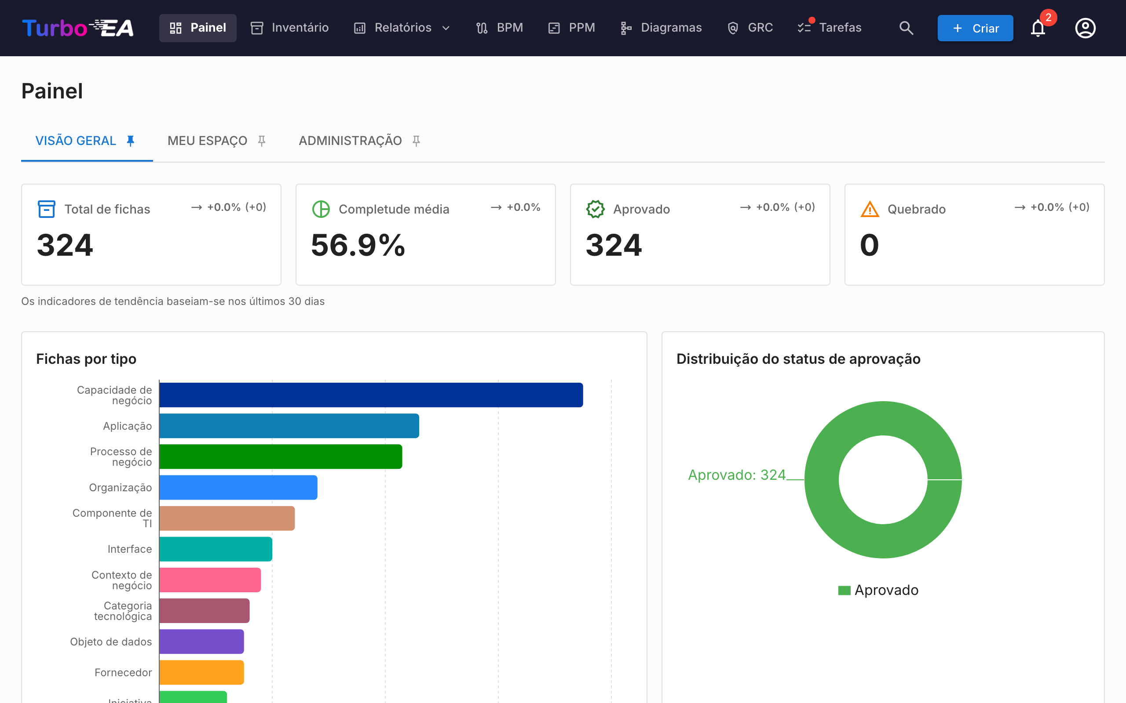Click the Interface teal bar

[x=216, y=549]
